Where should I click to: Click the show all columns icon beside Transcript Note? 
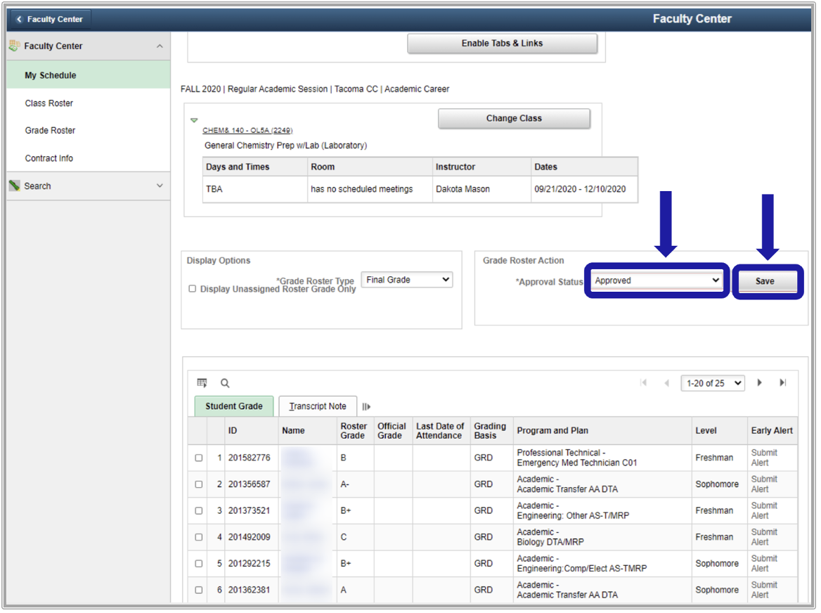pyautogui.click(x=366, y=406)
